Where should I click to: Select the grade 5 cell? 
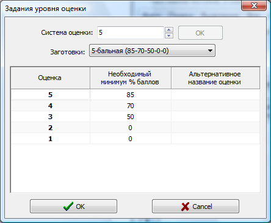pos(50,95)
